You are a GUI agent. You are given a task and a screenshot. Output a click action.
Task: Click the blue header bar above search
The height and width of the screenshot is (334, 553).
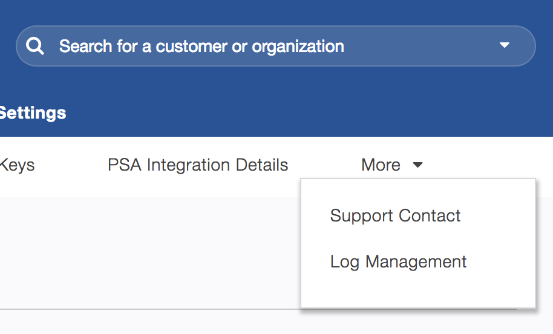pyautogui.click(x=272, y=11)
